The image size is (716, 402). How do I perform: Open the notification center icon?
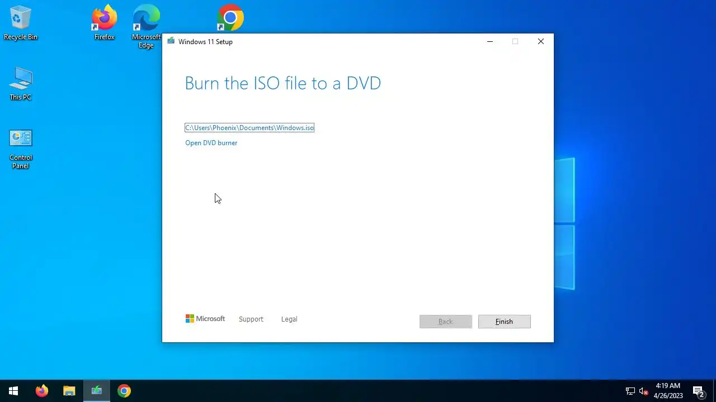pyautogui.click(x=698, y=391)
